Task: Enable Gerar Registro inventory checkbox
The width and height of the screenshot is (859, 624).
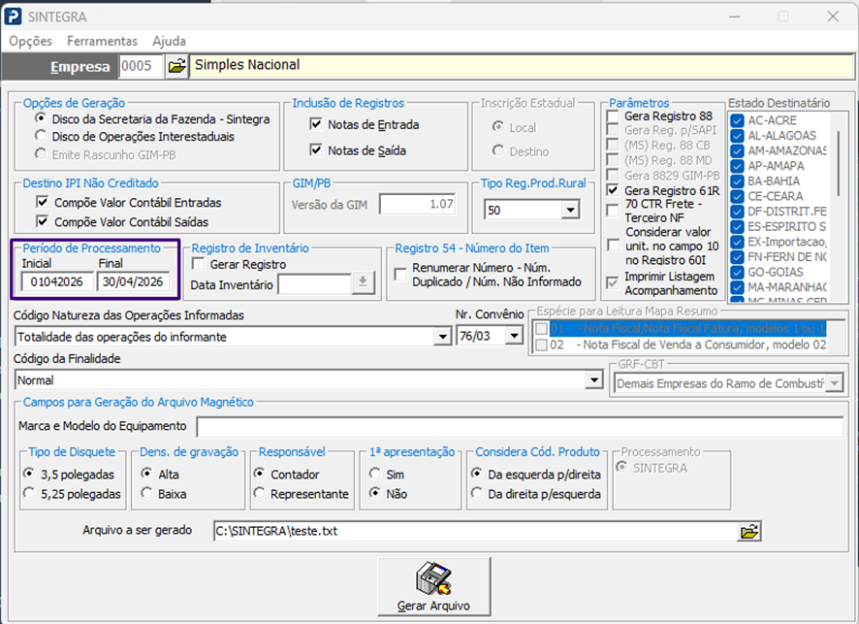Action: point(198,264)
